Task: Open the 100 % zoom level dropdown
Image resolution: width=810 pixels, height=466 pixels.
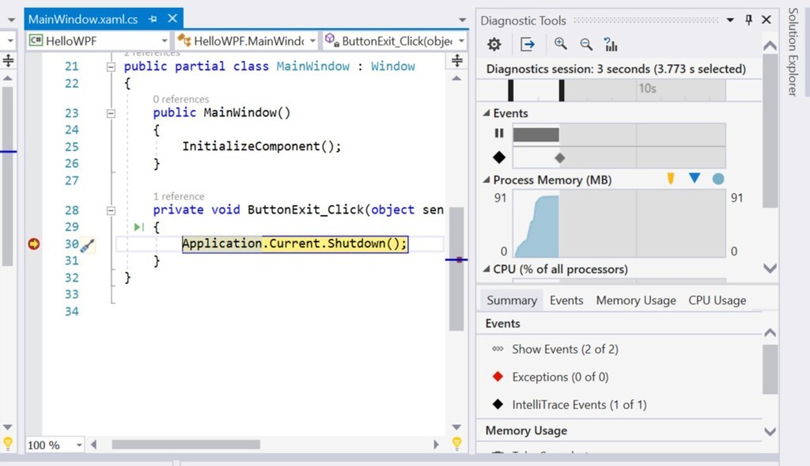Action: coord(79,445)
